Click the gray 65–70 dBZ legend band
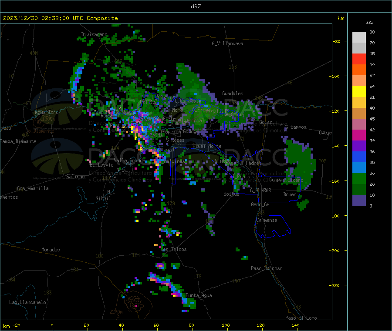392x331 pixels. (x=359, y=48)
